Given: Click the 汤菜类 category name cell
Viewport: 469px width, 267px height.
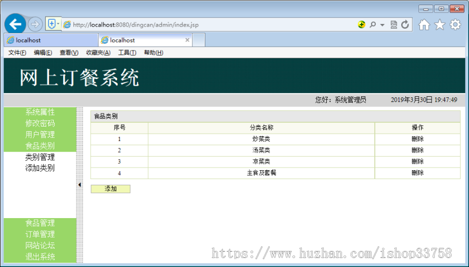Looking at the screenshot, I should (262, 150).
